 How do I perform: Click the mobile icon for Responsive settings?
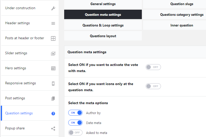point(53,83)
